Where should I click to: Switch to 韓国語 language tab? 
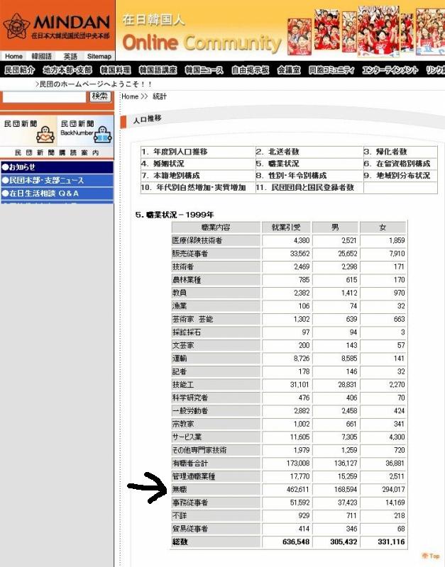pos(41,56)
